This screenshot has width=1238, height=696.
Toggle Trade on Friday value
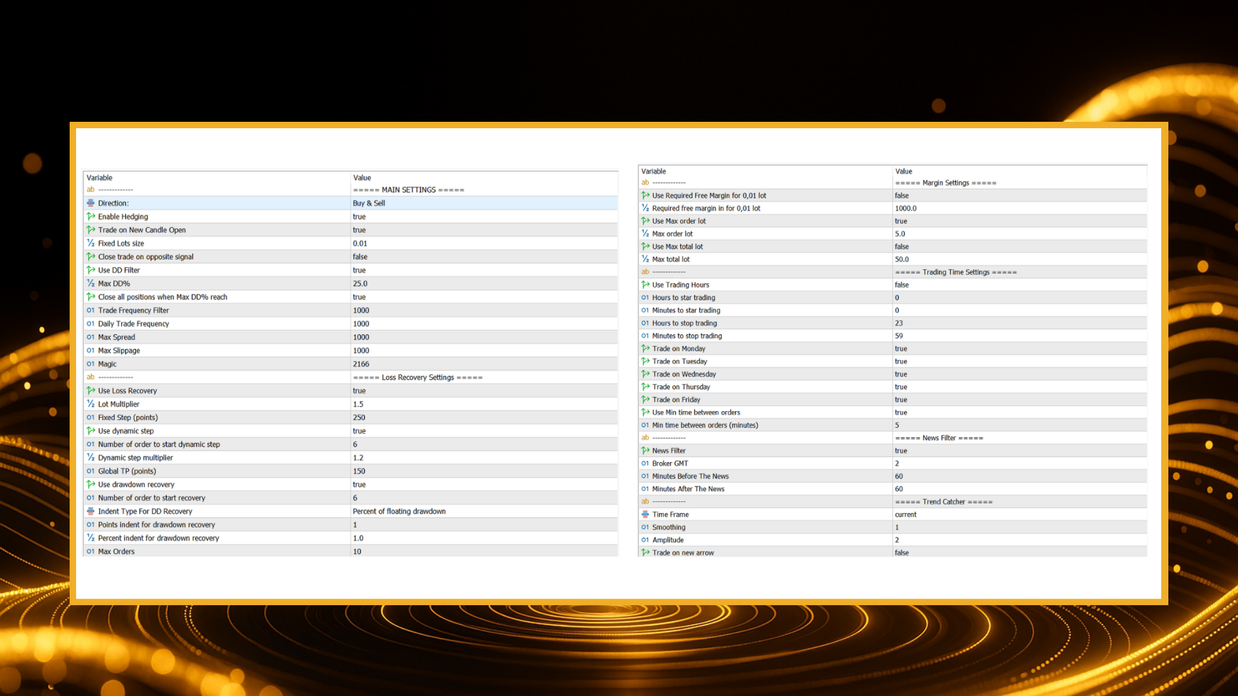pos(901,400)
